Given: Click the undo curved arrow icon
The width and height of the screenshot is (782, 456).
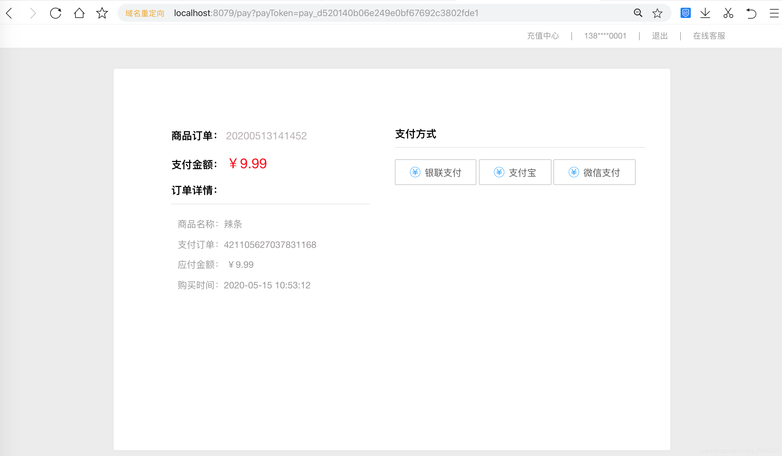Looking at the screenshot, I should 751,13.
